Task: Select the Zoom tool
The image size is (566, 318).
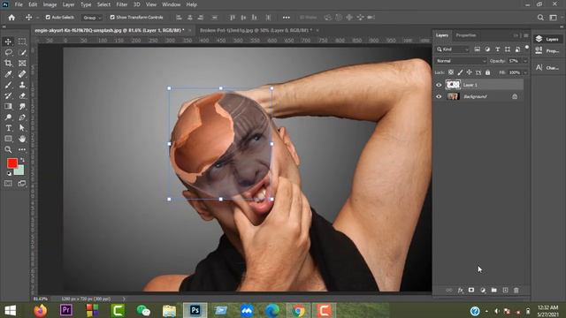Action: (x=8, y=149)
